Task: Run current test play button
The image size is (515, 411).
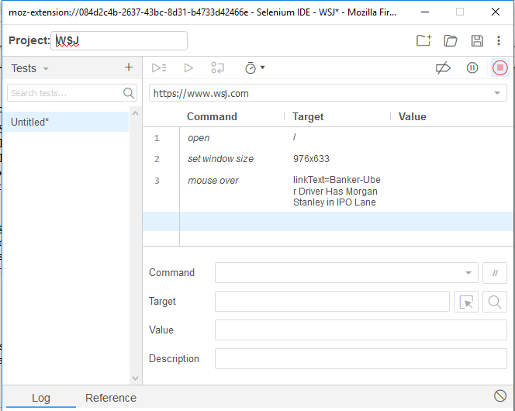Action: pos(188,68)
